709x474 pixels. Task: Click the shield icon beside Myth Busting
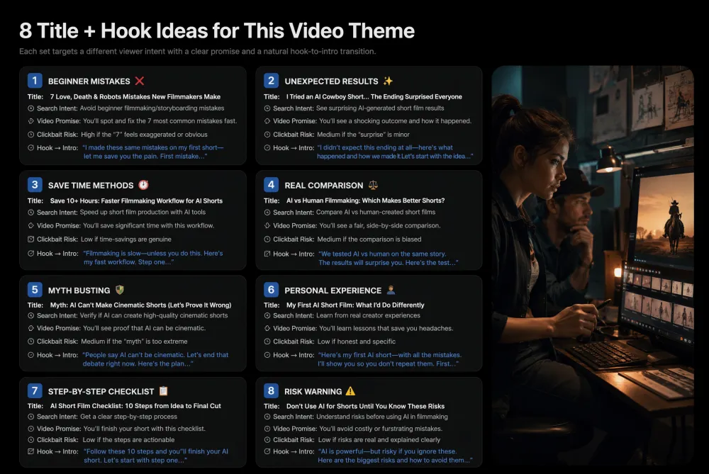[120, 290]
